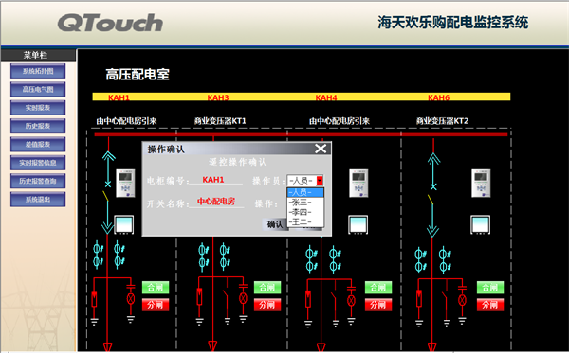Click the cyan current transformer symbols in KAH3

click(x=214, y=256)
